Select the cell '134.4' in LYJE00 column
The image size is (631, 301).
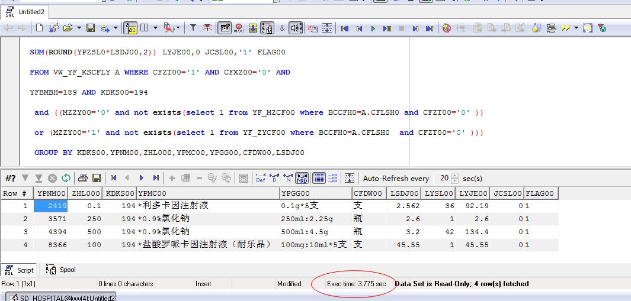[473, 231]
